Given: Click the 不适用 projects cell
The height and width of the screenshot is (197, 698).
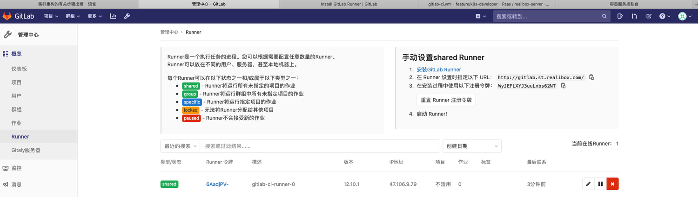Looking at the screenshot, I should [443, 184].
